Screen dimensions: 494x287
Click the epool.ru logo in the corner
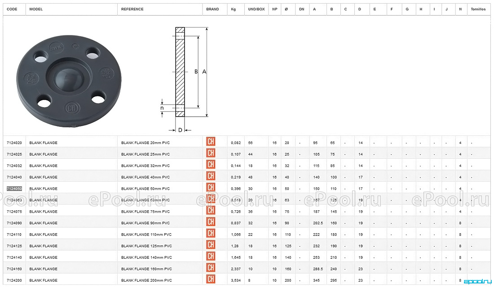point(478,282)
